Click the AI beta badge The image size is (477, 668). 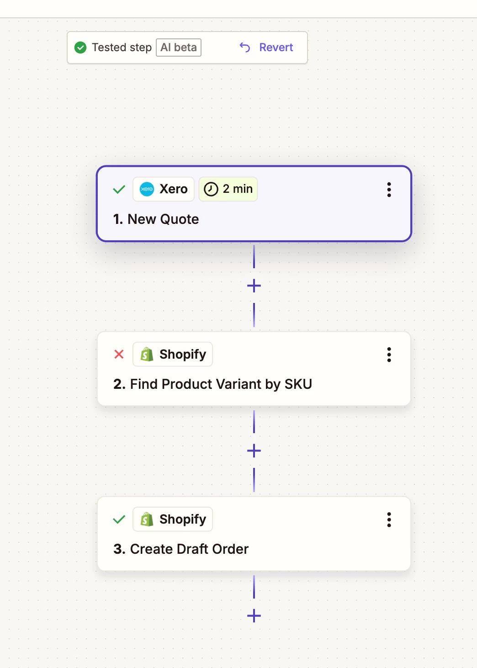click(x=179, y=48)
